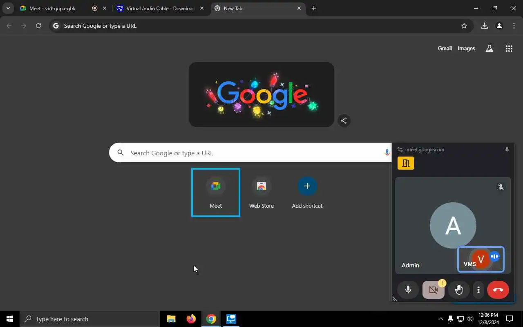Leave the call with red hang-up
Screen dimensions: 523x327
pos(498,290)
